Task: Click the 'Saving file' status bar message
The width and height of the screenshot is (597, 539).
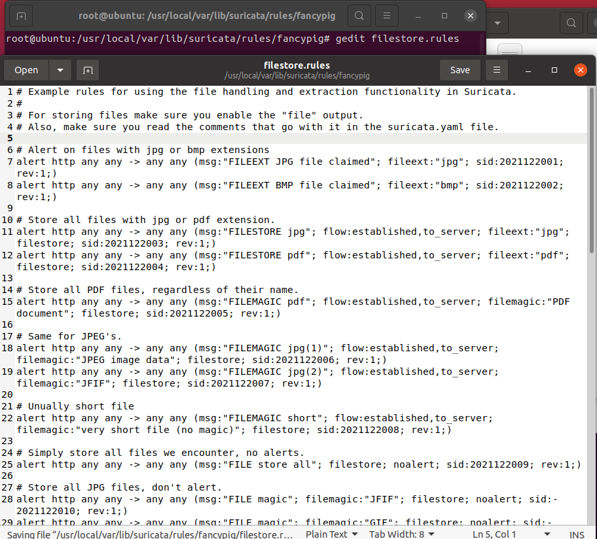Action: (150, 534)
